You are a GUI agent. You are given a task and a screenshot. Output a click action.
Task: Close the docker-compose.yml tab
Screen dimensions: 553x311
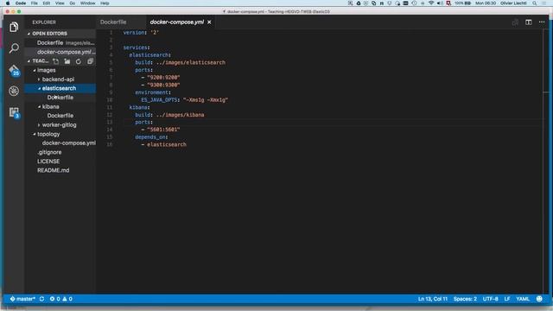point(209,22)
